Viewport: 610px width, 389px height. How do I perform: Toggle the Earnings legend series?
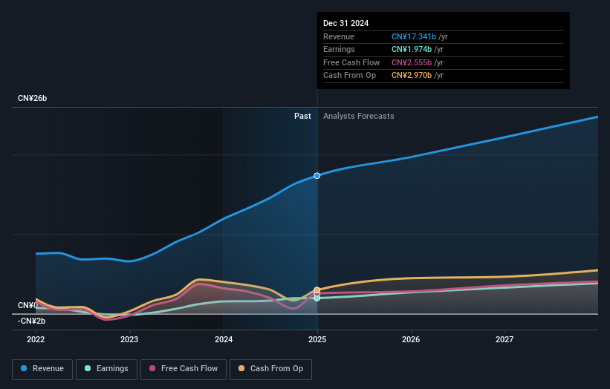(106, 369)
